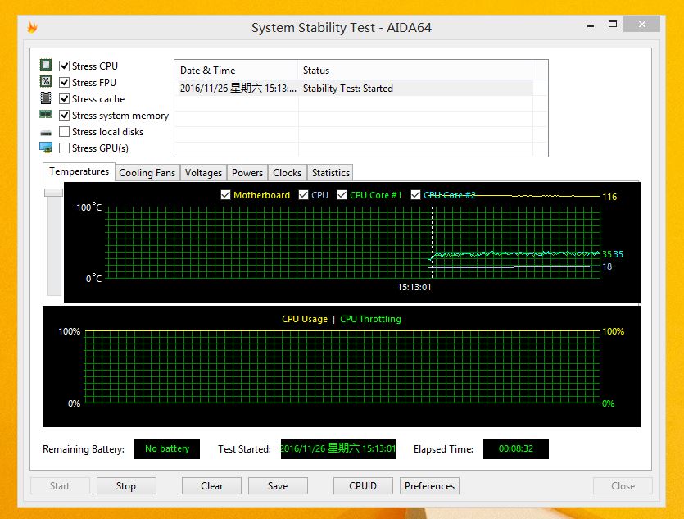The image size is (684, 519).
Task: Click the Status column header
Action: [x=414, y=71]
